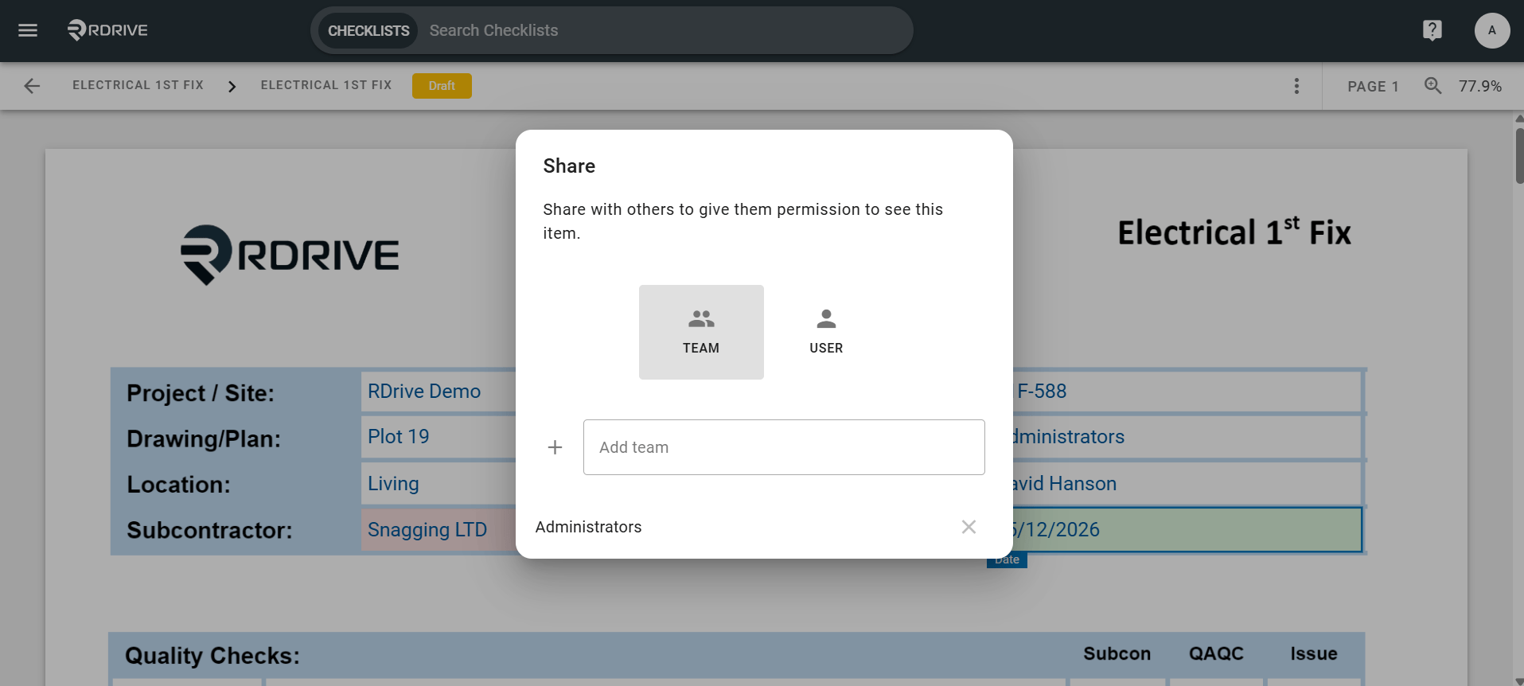This screenshot has width=1524, height=686.
Task: Click the breadcrumb chevron separator
Action: pos(232,86)
